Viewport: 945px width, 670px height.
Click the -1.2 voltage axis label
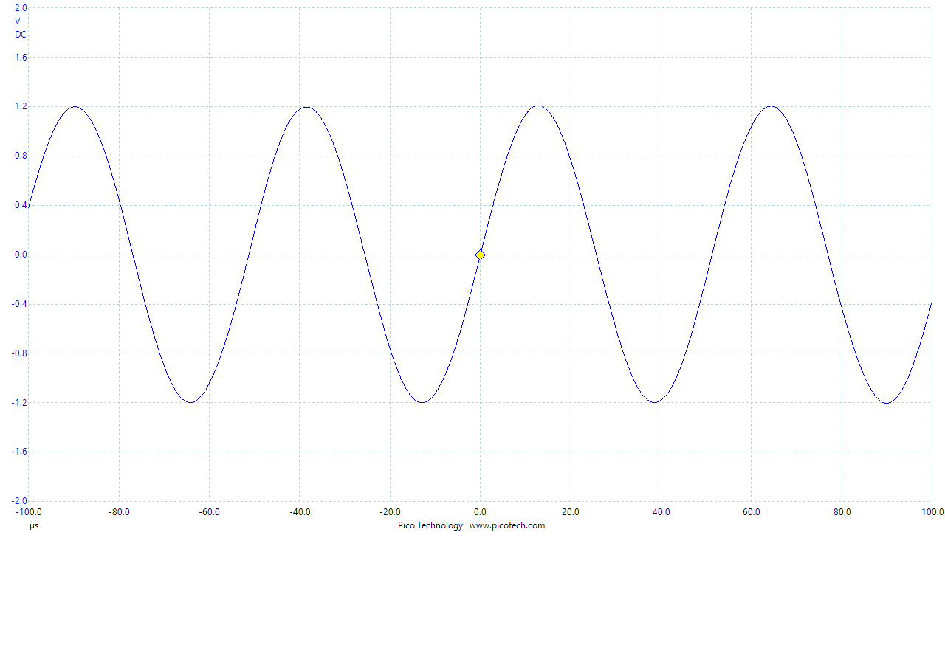(x=20, y=402)
